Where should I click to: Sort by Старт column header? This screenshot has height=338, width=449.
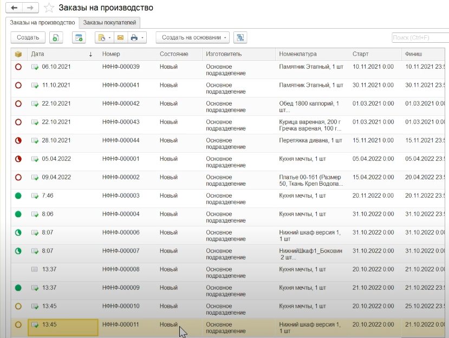(x=361, y=54)
